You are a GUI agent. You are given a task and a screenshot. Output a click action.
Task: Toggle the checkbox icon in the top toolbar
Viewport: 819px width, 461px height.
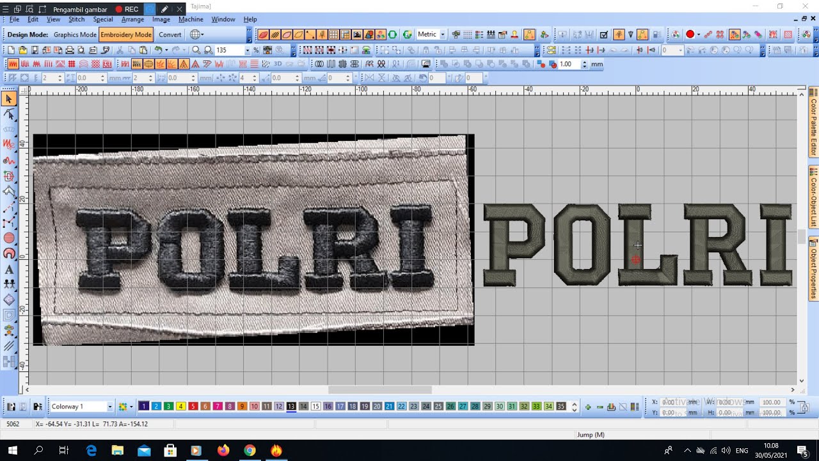click(x=603, y=35)
